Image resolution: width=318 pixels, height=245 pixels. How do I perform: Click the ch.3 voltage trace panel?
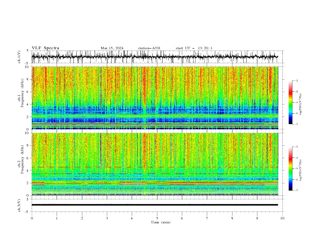[x=158, y=205]
